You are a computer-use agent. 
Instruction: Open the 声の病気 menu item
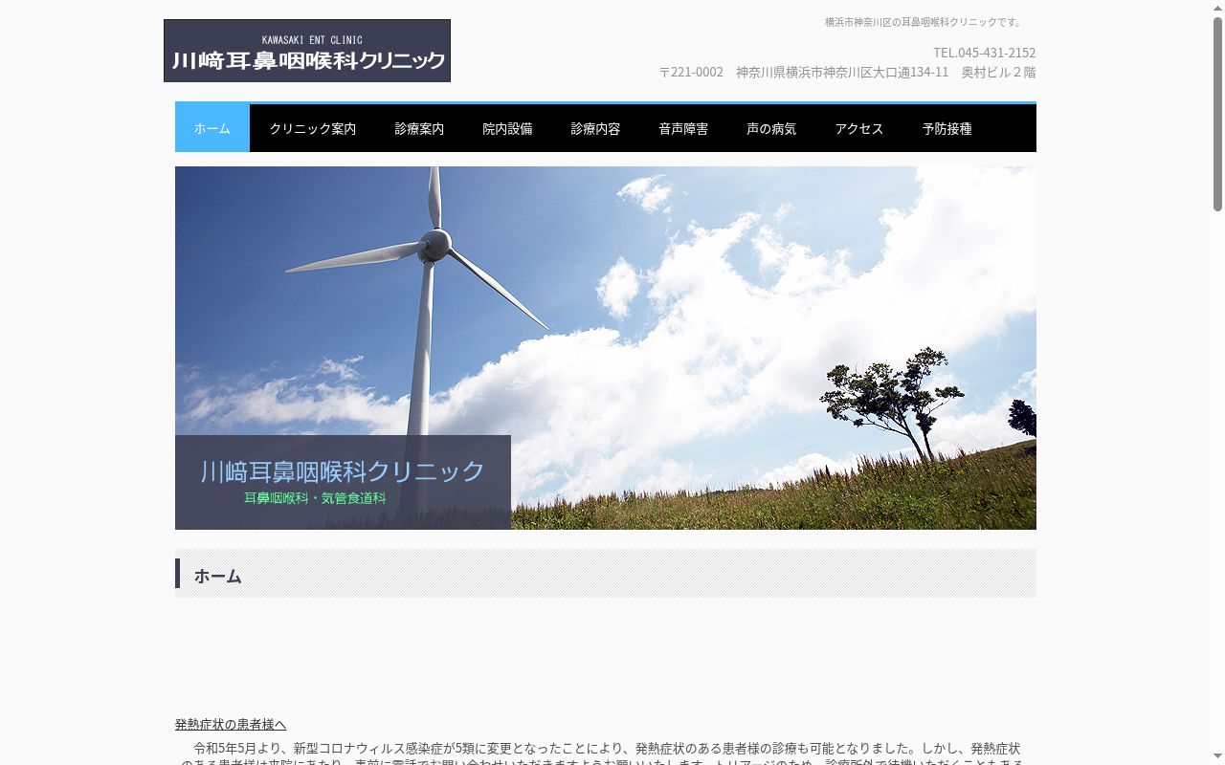point(771,128)
